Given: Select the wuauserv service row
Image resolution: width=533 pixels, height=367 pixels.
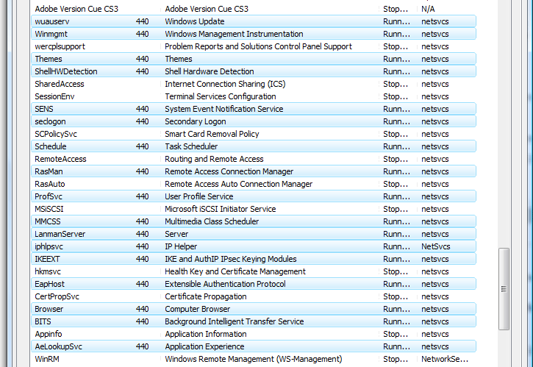Looking at the screenshot, I should coord(253,21).
